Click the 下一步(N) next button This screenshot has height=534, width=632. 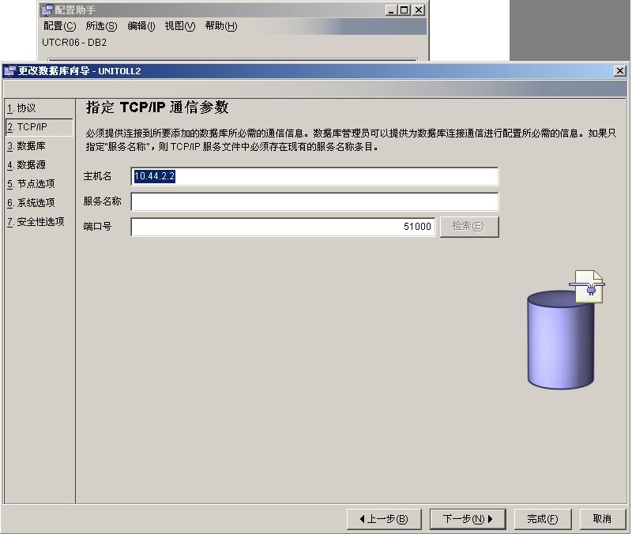[468, 519]
